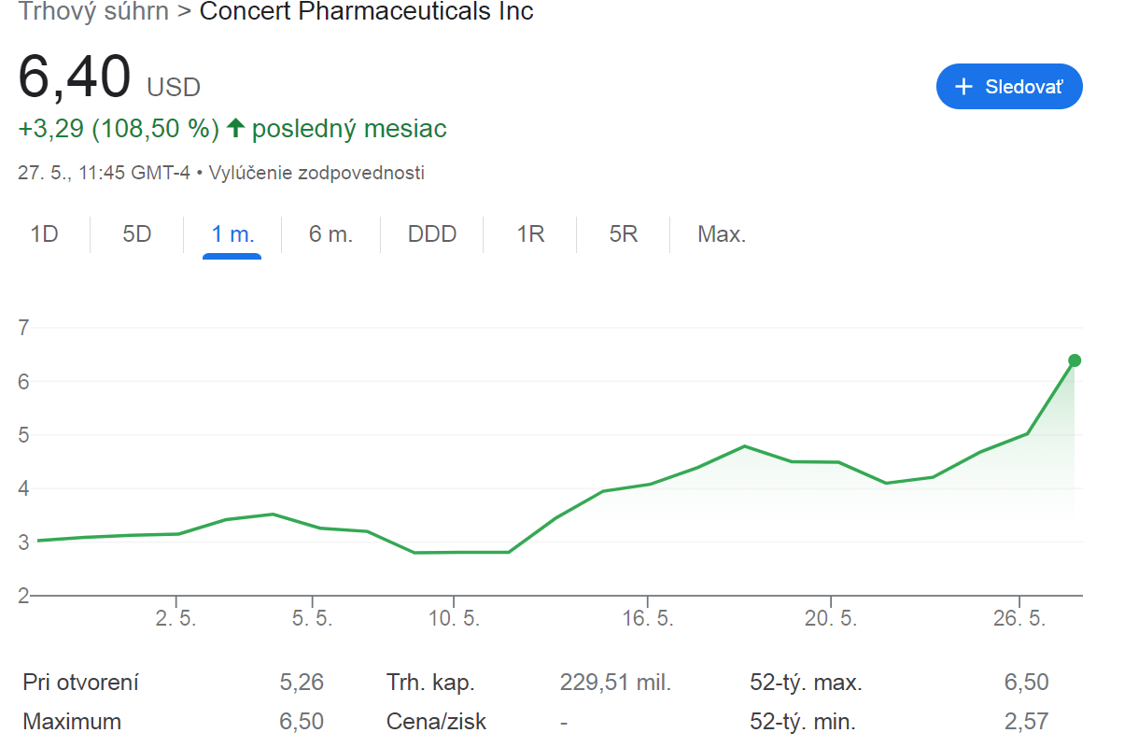Viewport: 1138px width, 747px height.
Task: Select the 5D time range tab
Action: [x=137, y=233]
